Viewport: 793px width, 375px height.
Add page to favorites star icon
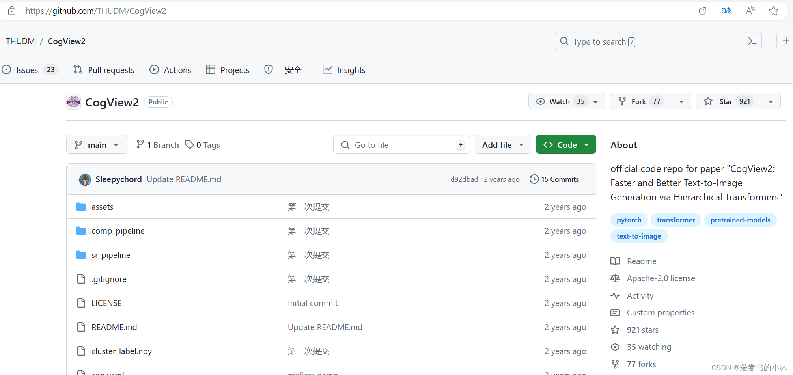coord(774,11)
